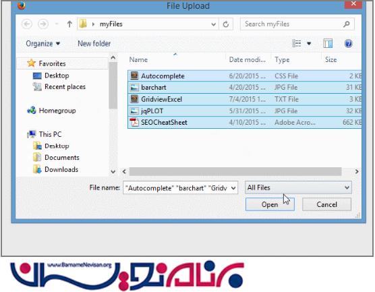Click the change view icon
Screen dimensions: 375x292
point(297,43)
